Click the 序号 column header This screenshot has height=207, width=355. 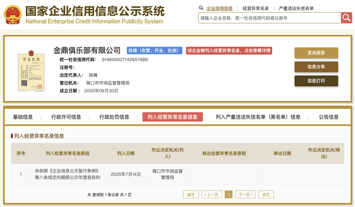(21, 153)
